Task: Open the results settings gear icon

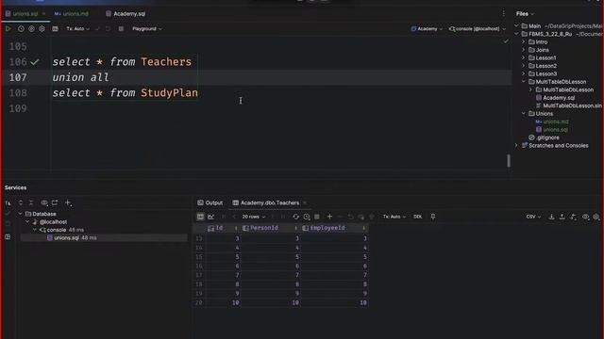Action: (x=596, y=217)
